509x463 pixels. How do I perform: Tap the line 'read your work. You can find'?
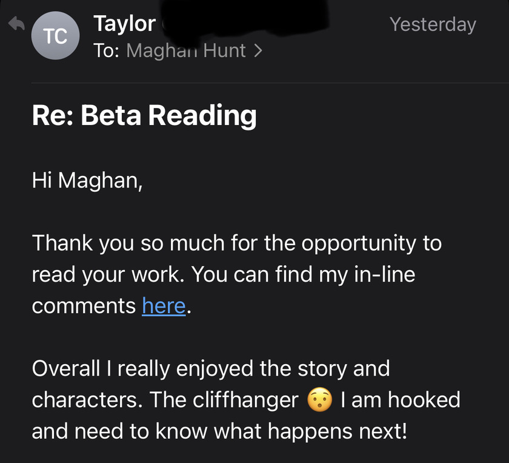224,275
